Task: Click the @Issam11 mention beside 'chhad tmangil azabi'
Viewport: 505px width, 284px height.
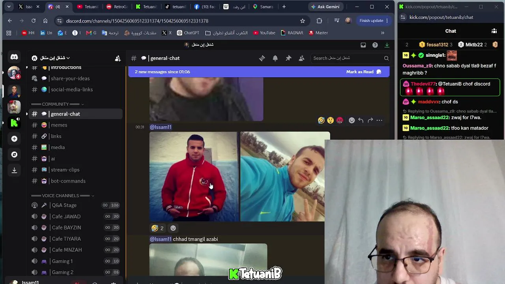Action: pos(161,239)
